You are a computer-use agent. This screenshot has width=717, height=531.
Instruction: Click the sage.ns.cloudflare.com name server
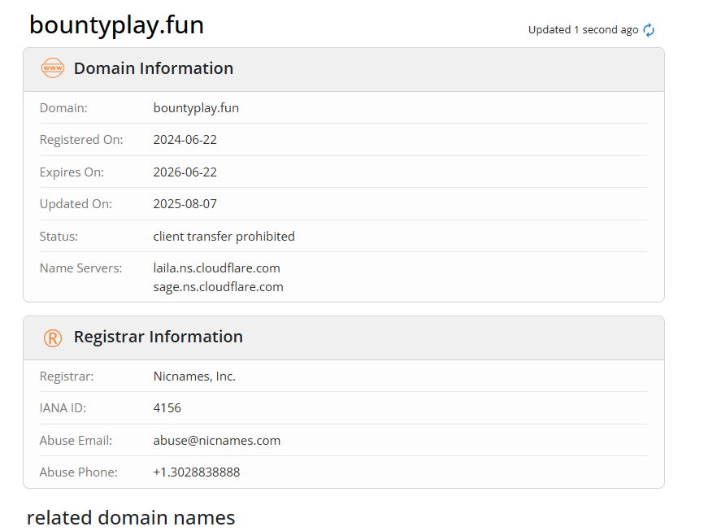coord(218,286)
